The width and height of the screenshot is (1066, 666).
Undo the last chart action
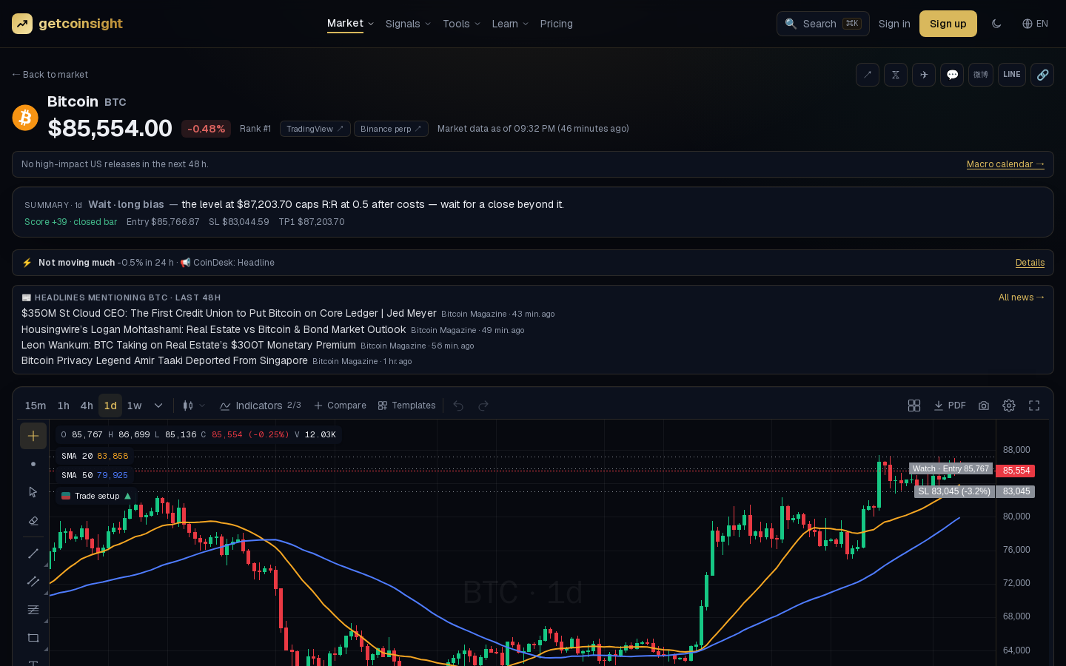tap(458, 406)
